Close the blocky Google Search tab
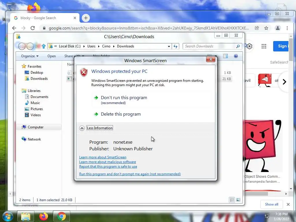 click(x=75, y=18)
